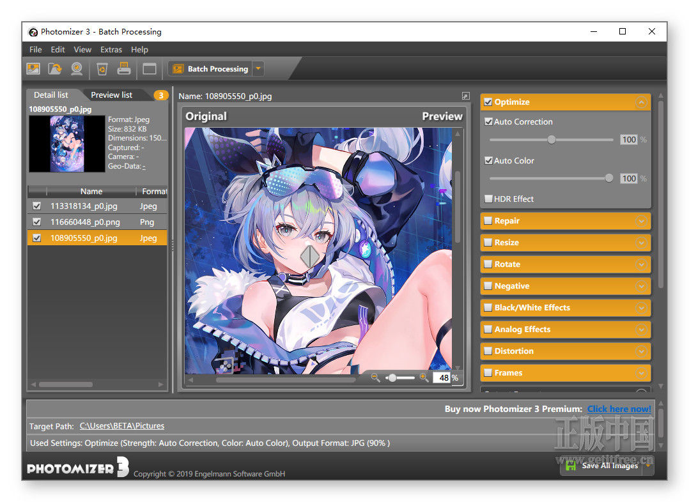This screenshot has height=502, width=689.
Task: Collapse the Optimize section chevron
Action: 641,102
